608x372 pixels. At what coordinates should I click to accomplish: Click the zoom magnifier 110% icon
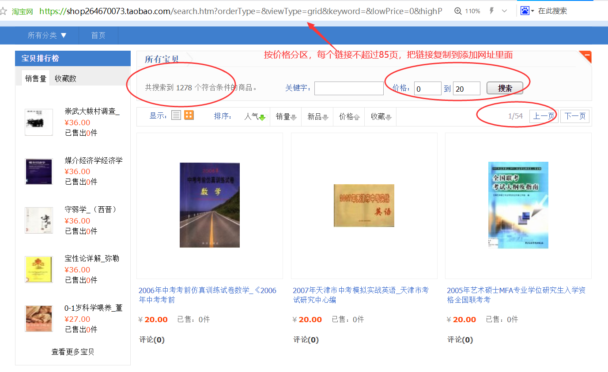458,11
